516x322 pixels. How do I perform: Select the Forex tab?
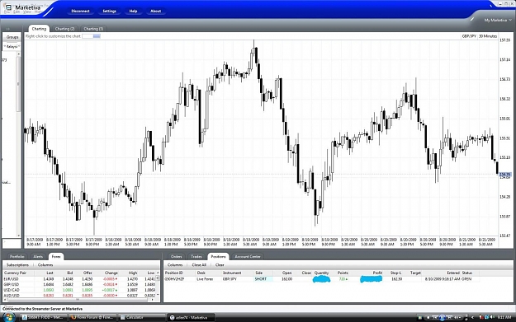tap(56, 257)
